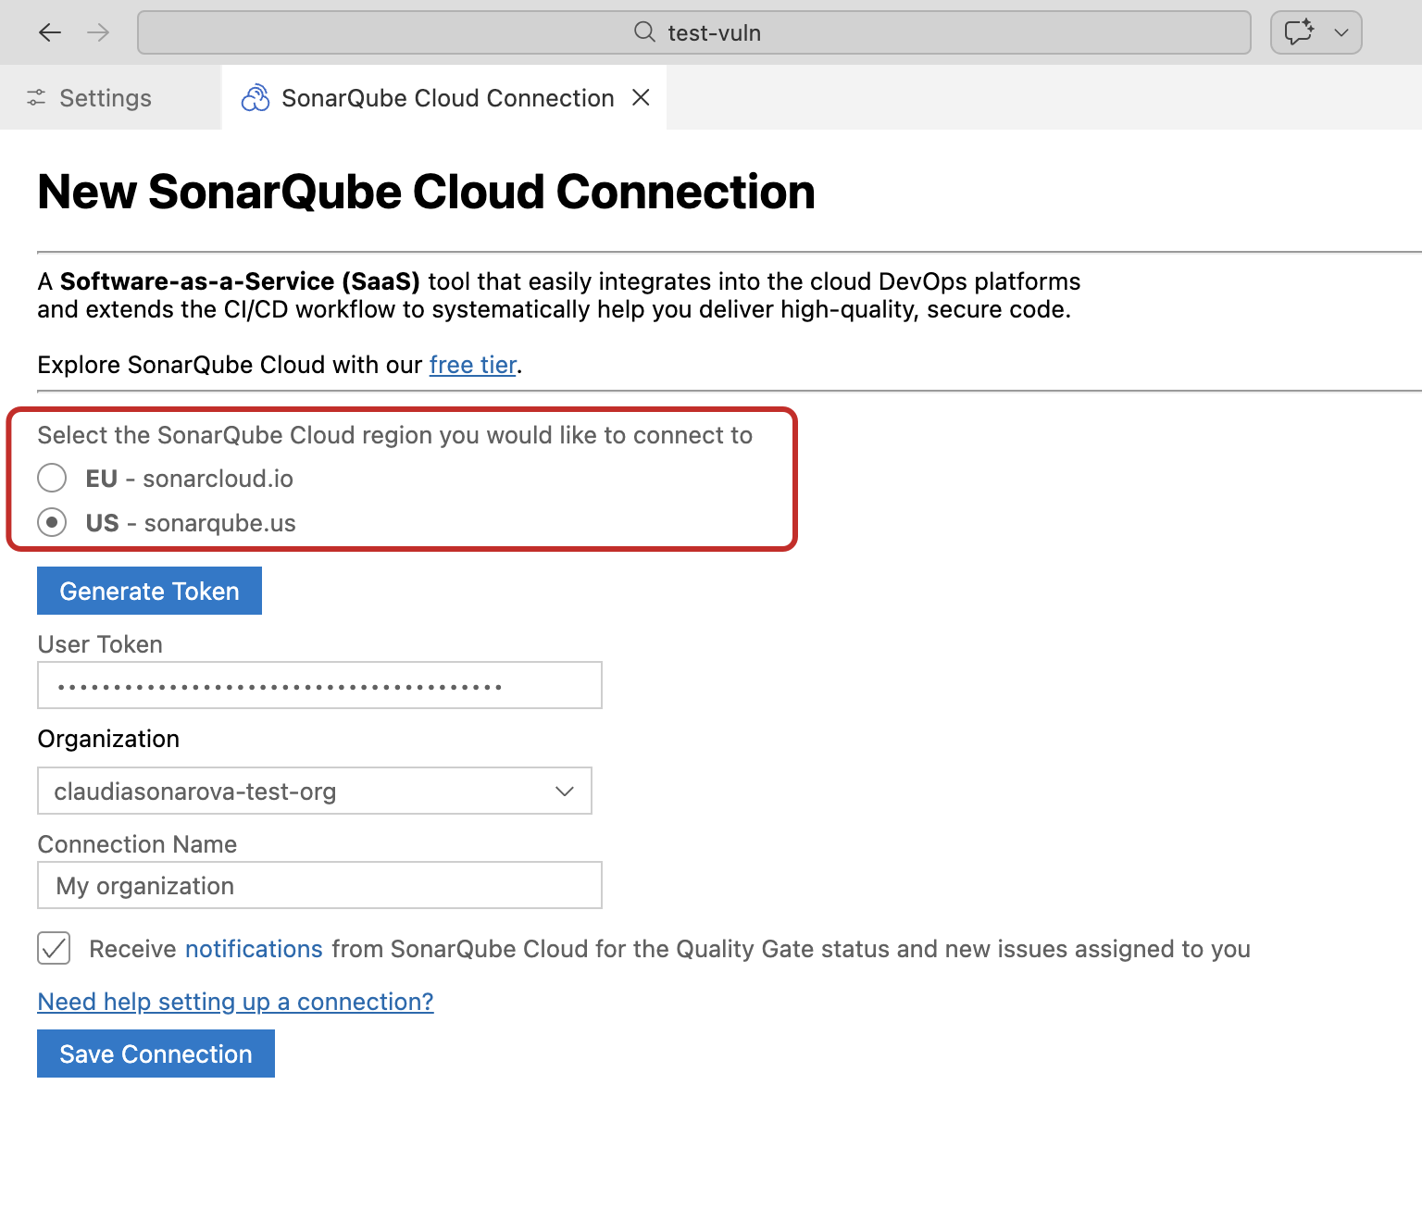Viewport: 1422px width, 1222px height.
Task: Open the feedback chat icon top right
Action: pyautogui.click(x=1300, y=31)
